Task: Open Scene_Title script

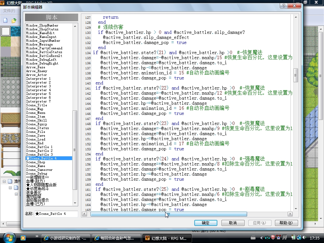Action: 37,105
